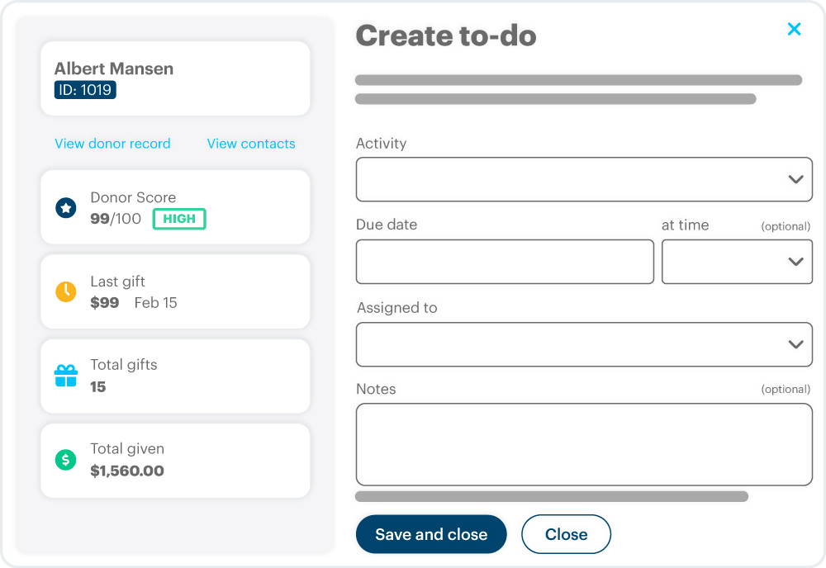Select the Albert Mansen name card
This screenshot has width=826, height=568.
point(175,78)
